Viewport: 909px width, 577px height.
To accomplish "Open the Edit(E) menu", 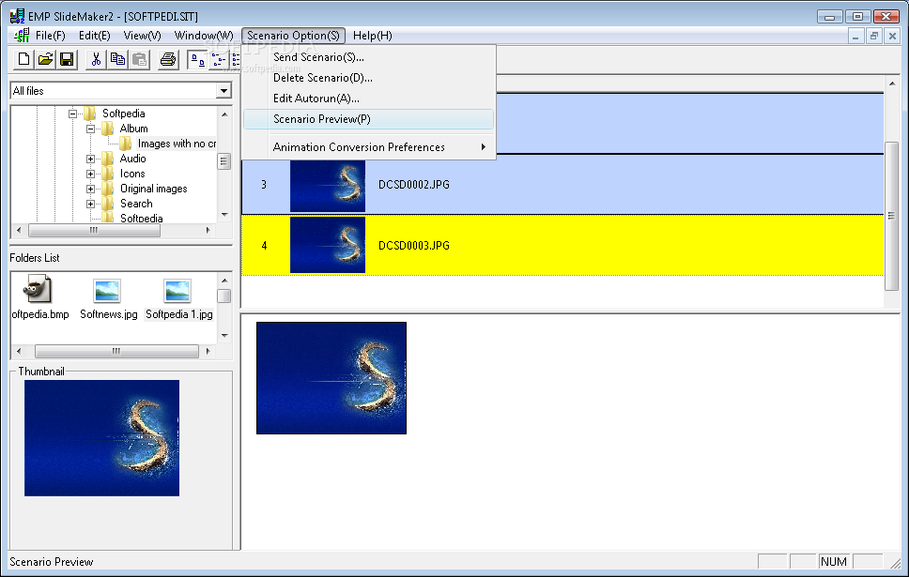I will click(95, 36).
